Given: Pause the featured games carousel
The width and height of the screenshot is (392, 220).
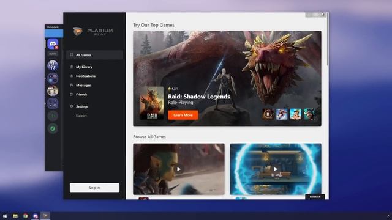Looking at the screenshot, I should [268, 114].
